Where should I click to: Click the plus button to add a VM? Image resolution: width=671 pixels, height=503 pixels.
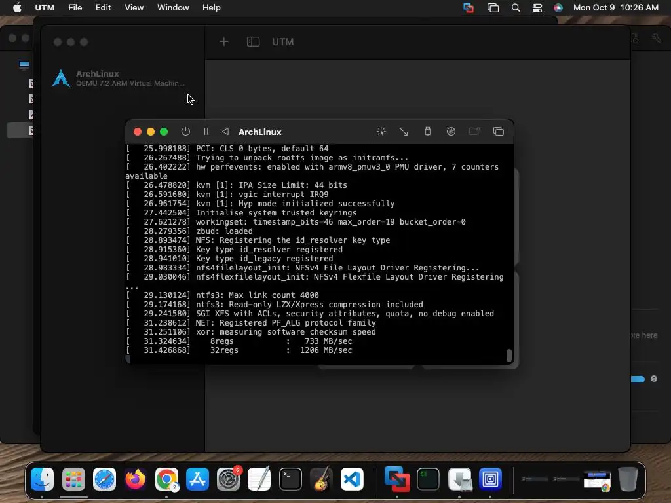[224, 41]
